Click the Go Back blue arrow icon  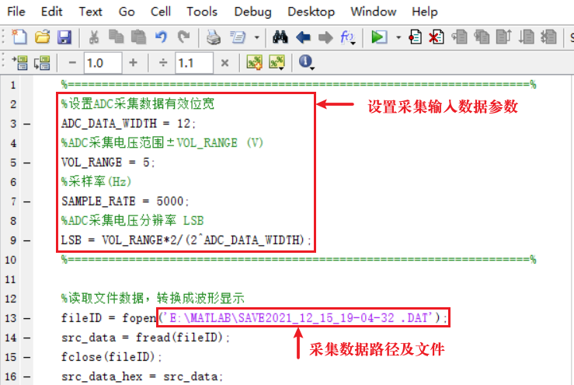(304, 37)
